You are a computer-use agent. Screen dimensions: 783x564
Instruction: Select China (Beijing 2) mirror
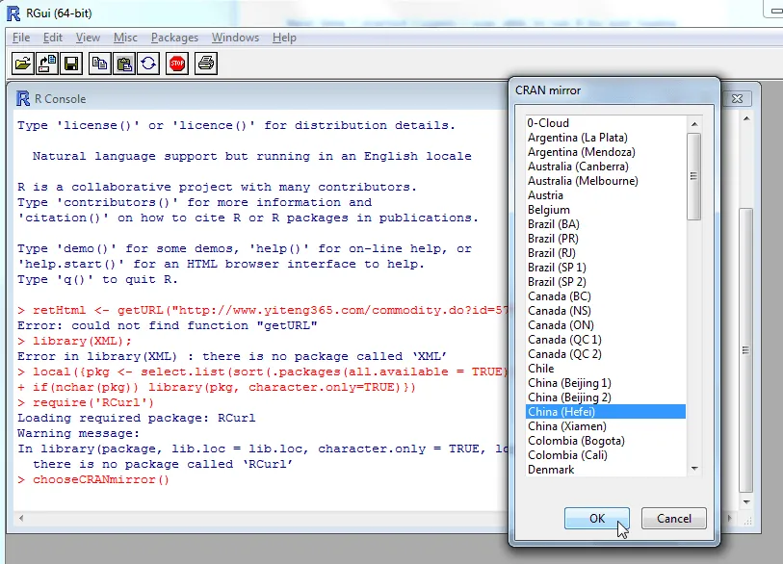point(606,397)
